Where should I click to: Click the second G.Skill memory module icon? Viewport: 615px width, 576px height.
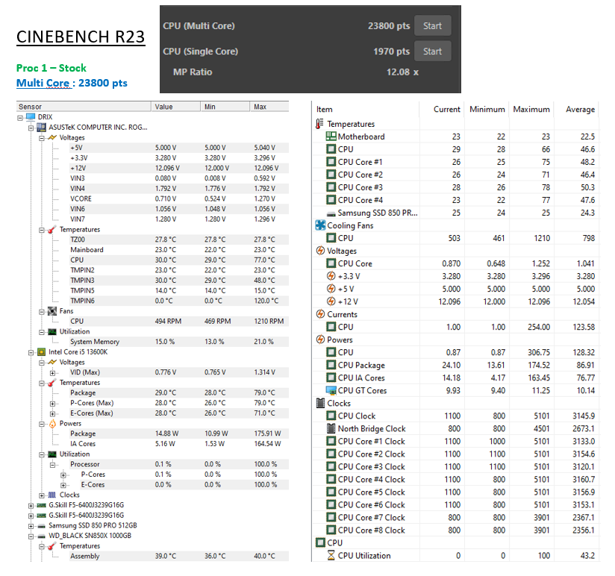[41, 516]
